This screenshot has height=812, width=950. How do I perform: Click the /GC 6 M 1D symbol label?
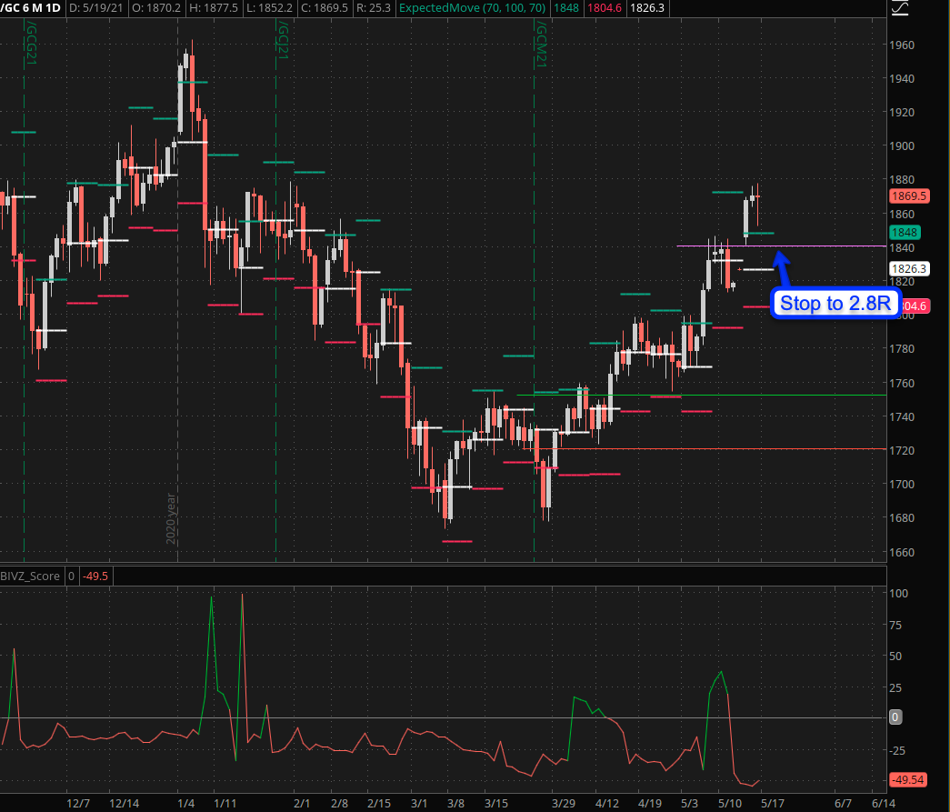click(31, 7)
